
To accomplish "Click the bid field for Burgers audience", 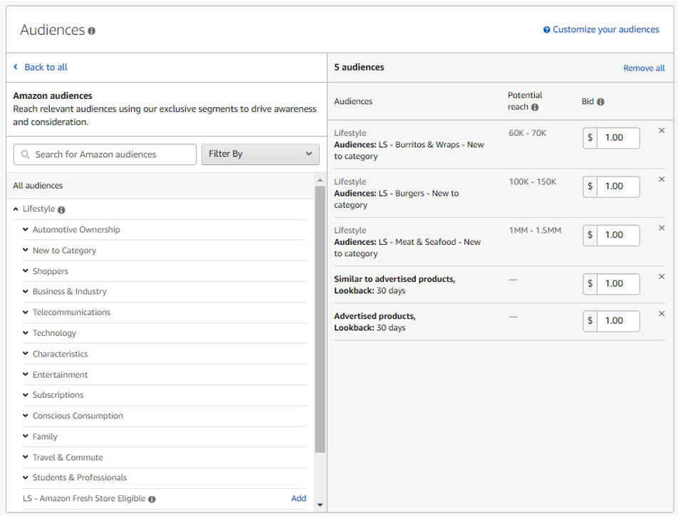I will [617, 186].
